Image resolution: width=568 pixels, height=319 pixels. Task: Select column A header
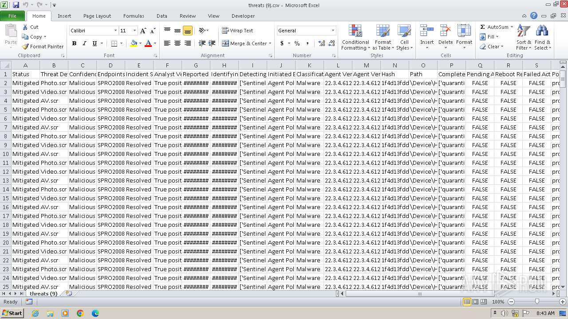(x=25, y=65)
